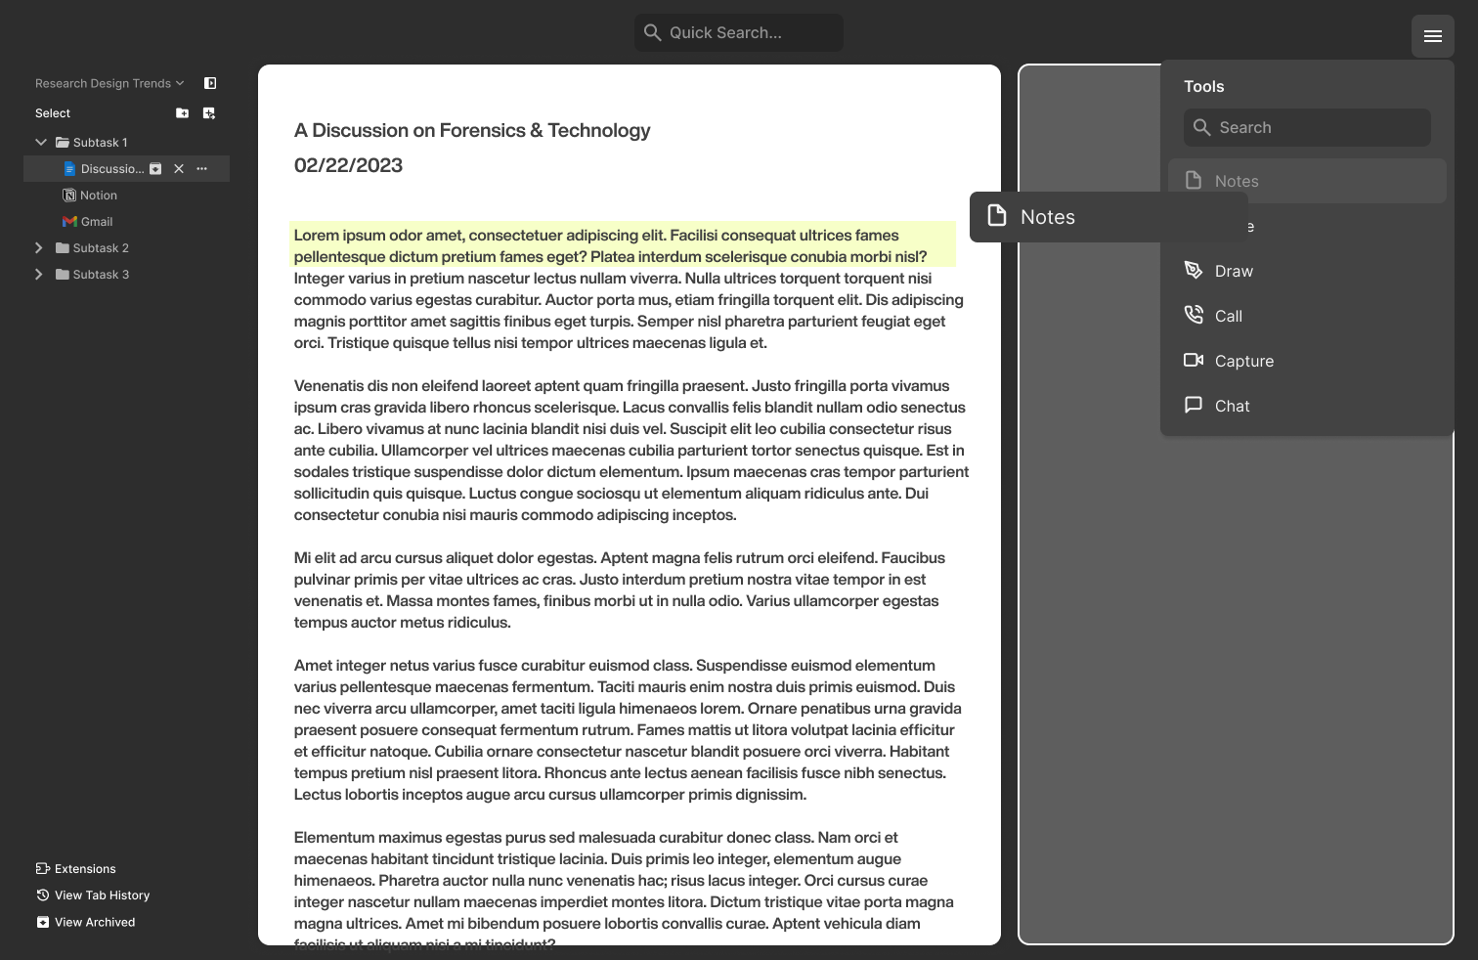Archive the Discussio... tab
1478x960 pixels.
155,169
